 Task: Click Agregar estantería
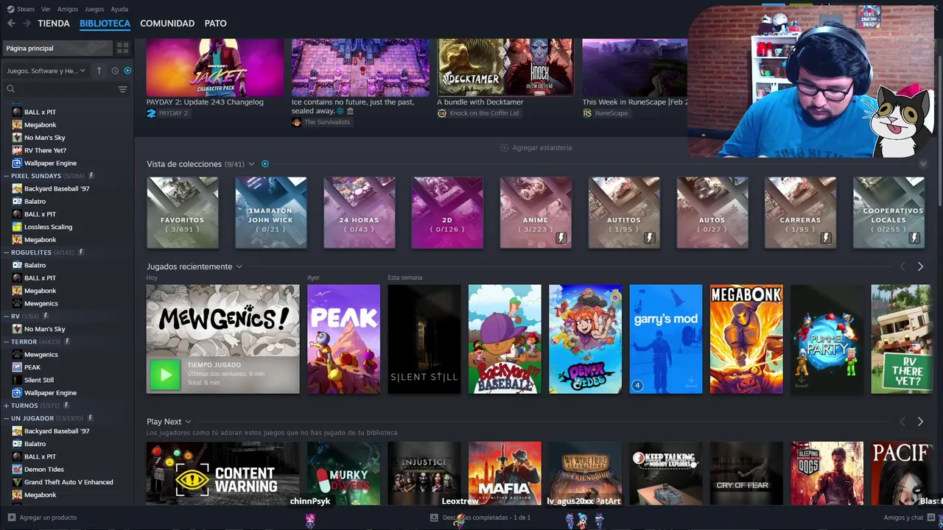(x=541, y=148)
